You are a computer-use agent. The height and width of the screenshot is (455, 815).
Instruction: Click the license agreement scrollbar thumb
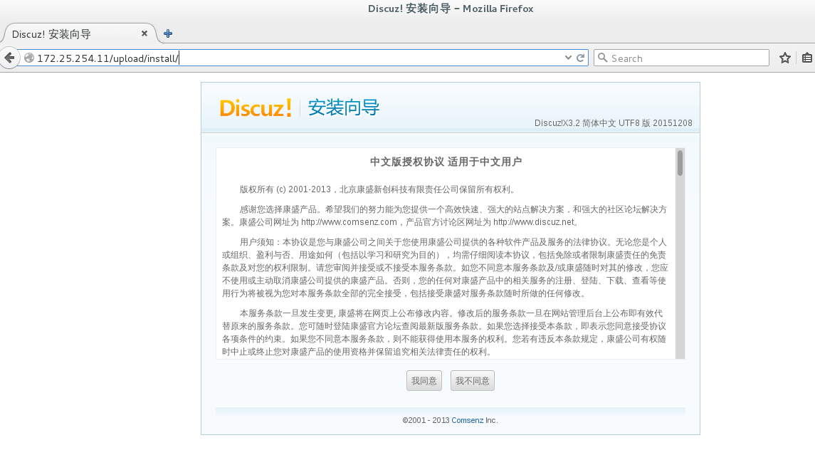coord(680,163)
